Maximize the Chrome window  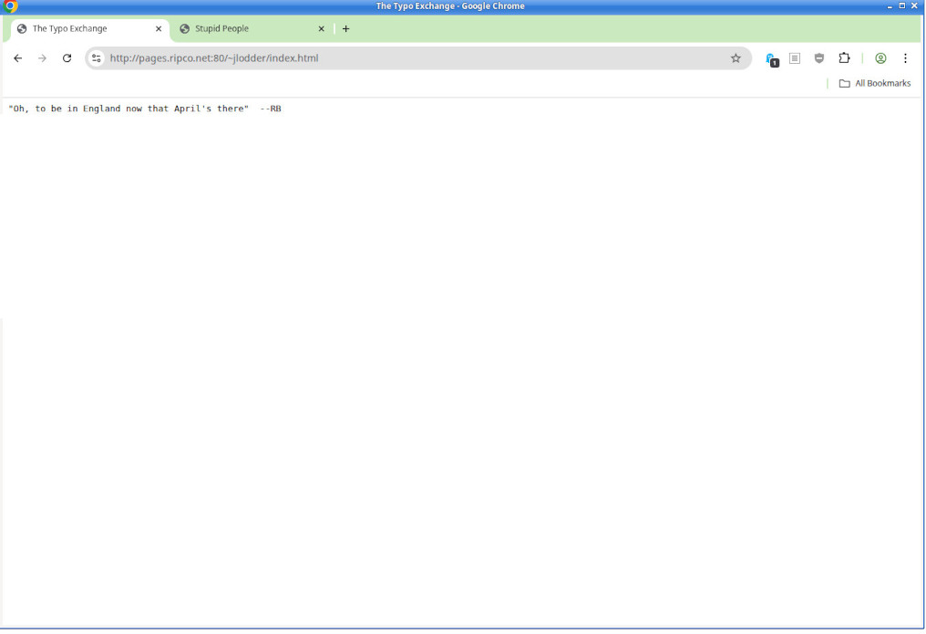pos(902,5)
